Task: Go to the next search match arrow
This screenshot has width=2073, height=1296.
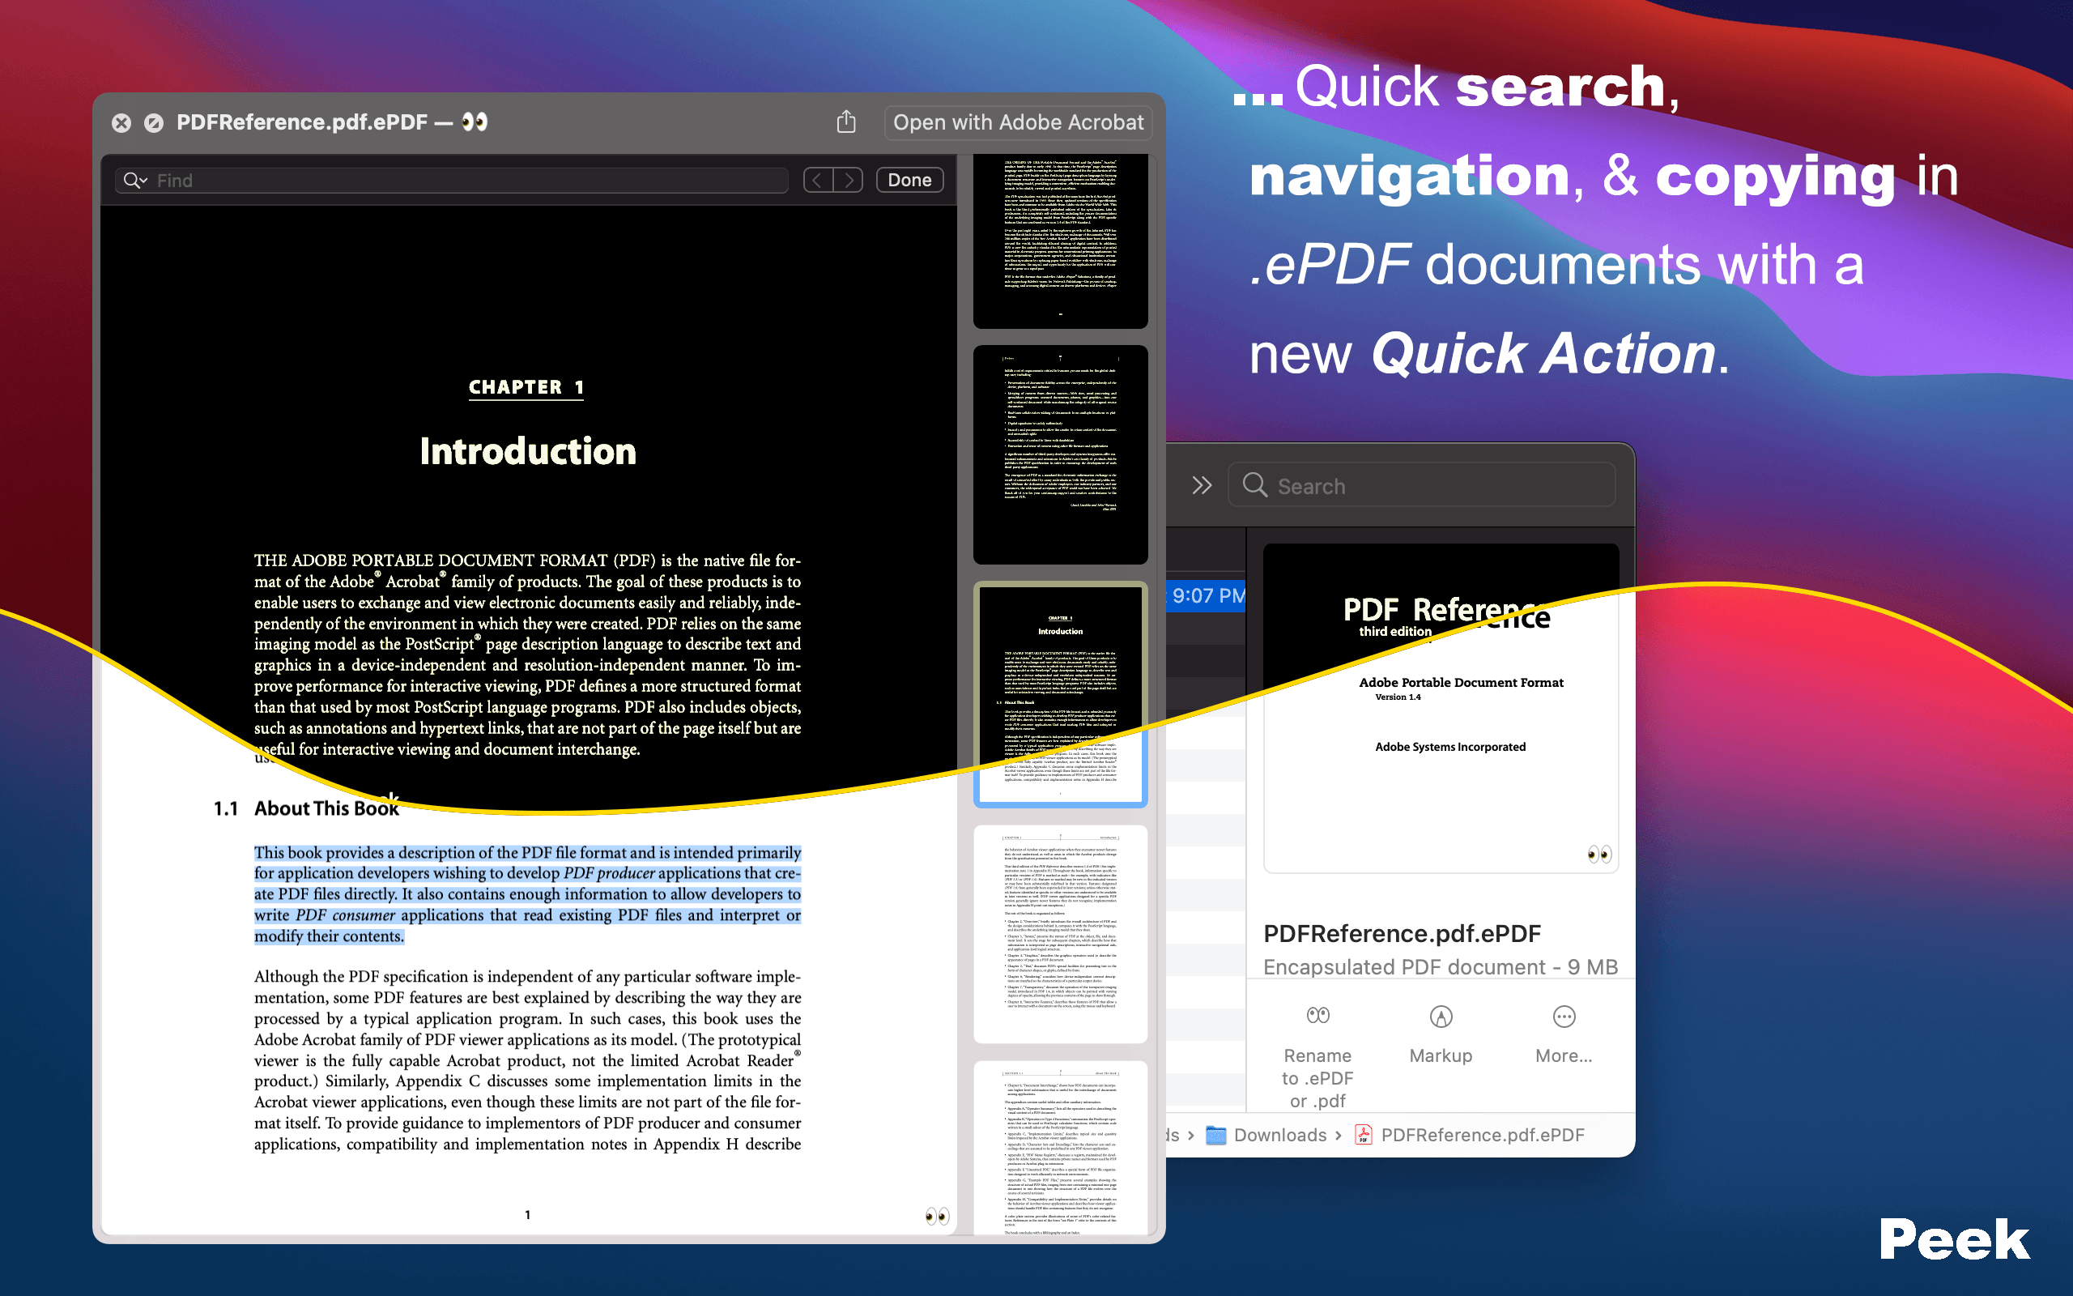Action: point(848,180)
